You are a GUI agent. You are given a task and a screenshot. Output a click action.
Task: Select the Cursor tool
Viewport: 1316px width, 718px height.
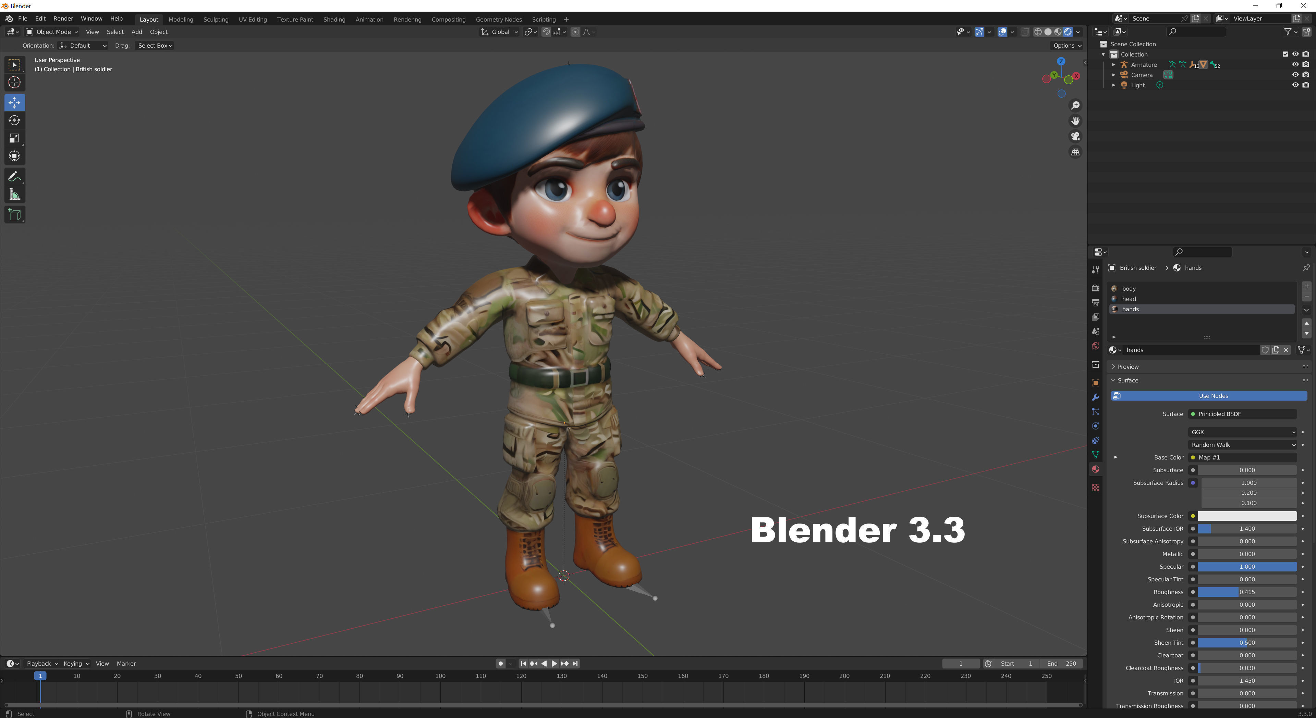click(x=14, y=82)
